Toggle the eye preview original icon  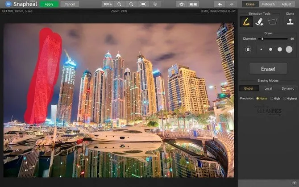pos(181,4)
